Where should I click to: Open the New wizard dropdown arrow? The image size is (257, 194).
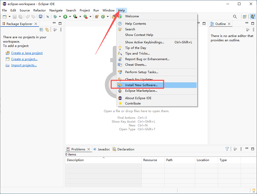9,17
